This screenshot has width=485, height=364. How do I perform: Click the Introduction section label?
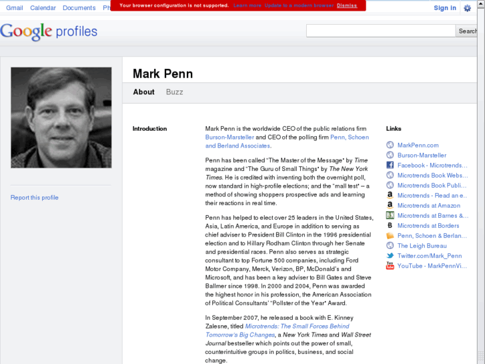click(149, 128)
